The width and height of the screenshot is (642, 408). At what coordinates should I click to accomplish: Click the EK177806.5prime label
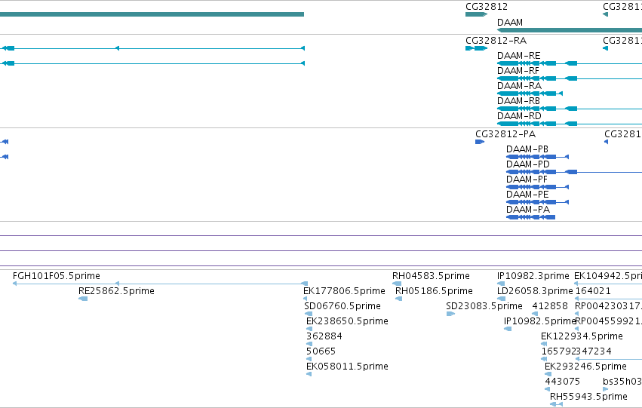coord(344,291)
